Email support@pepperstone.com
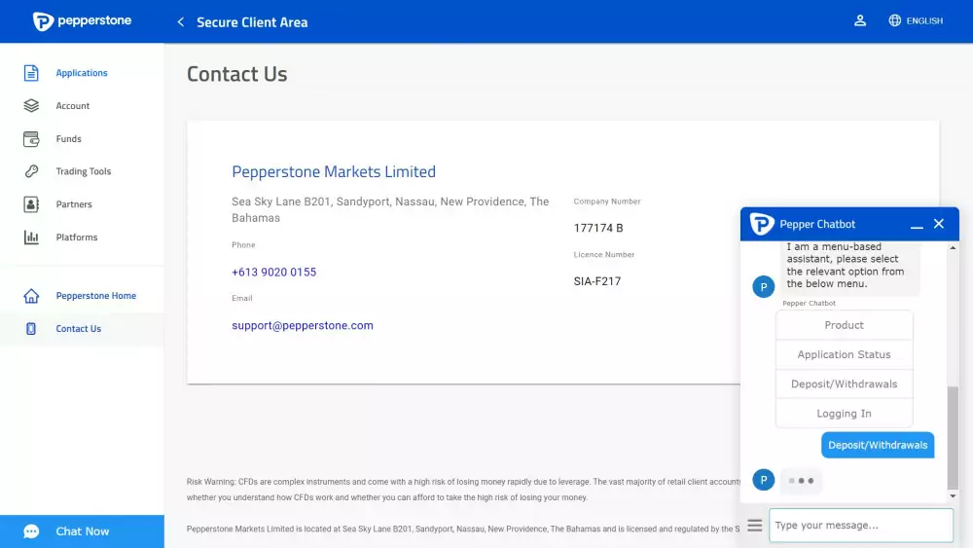The image size is (973, 548). 303,326
